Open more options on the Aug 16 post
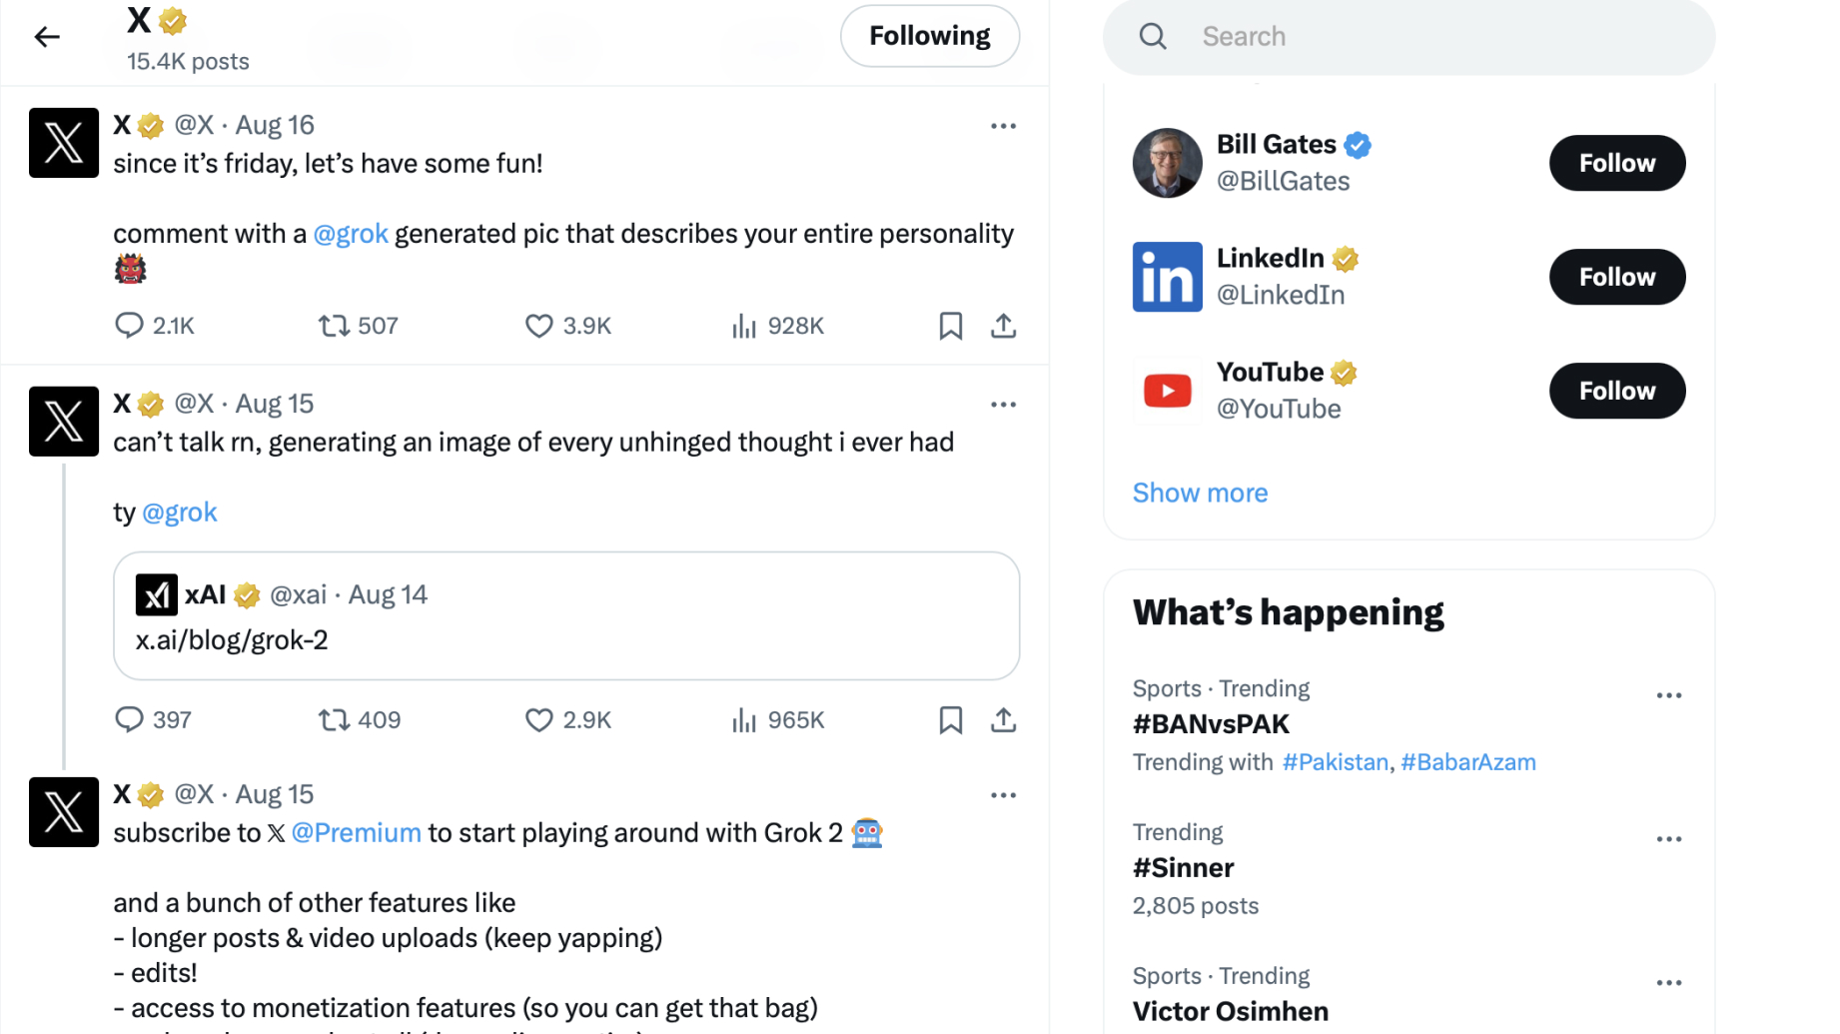This screenshot has width=1840, height=1034. (1003, 126)
